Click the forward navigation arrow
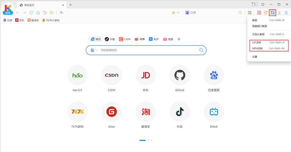 point(24,13)
